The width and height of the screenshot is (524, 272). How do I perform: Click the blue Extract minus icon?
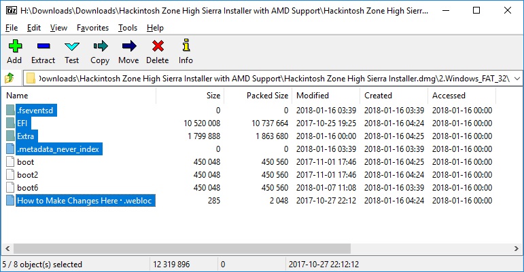(43, 46)
